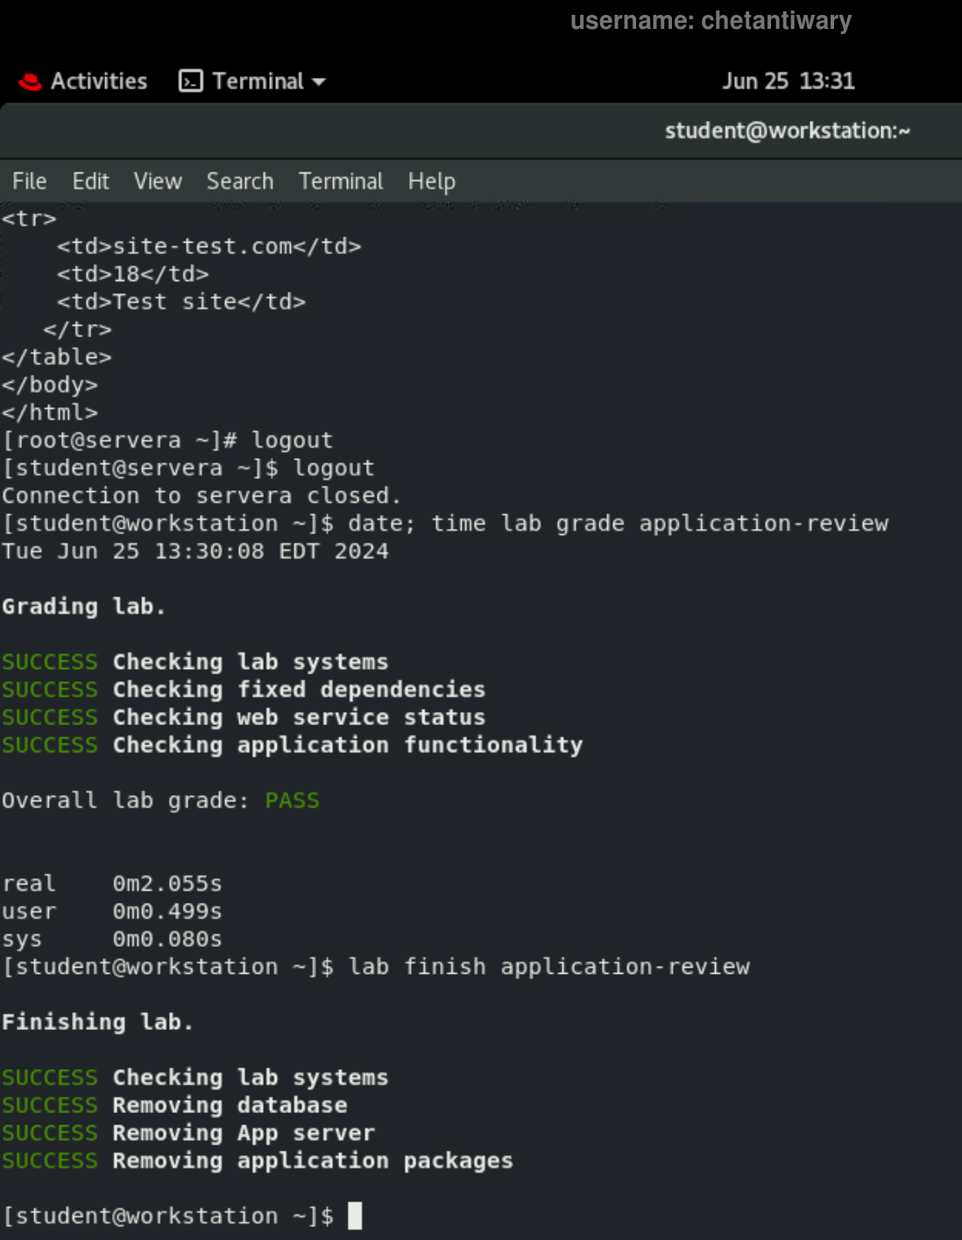Click the 'Connection to servera closed.' line
The image size is (962, 1240).
201,496
